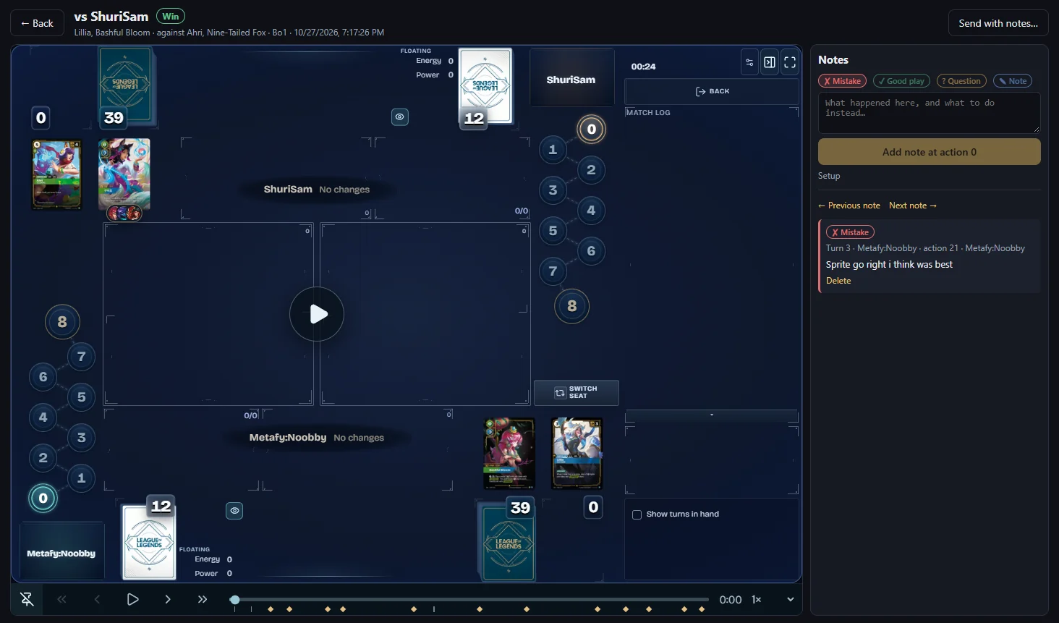Click Metafy:Noobby's rune deck showing 12

(x=148, y=541)
